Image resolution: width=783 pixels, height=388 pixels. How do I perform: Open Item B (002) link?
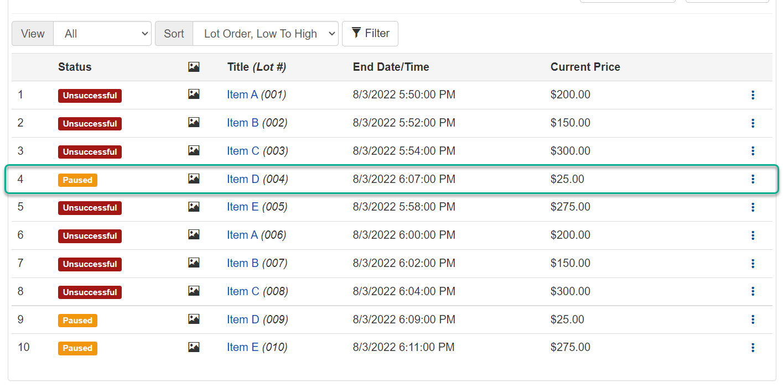242,123
